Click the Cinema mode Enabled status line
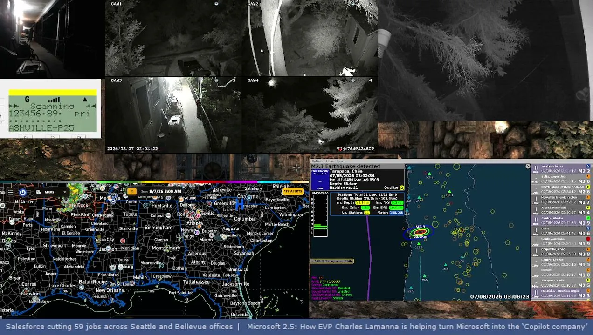The width and height of the screenshot is (593, 335). click(x=330, y=288)
